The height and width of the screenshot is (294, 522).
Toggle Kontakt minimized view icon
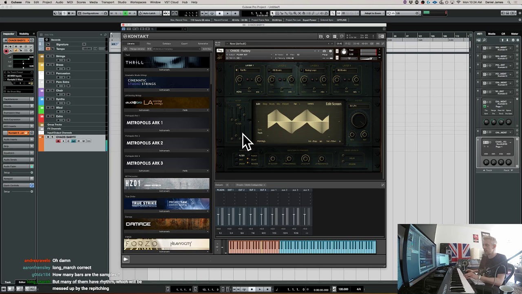pyautogui.click(x=342, y=36)
